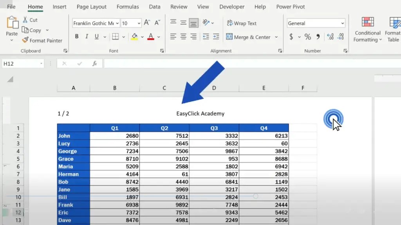Select the Wrap Text command
This screenshot has width=401, height=225.
(x=242, y=23)
